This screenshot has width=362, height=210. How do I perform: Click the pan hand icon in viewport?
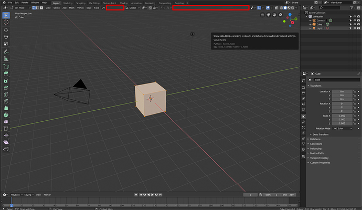[274, 15]
